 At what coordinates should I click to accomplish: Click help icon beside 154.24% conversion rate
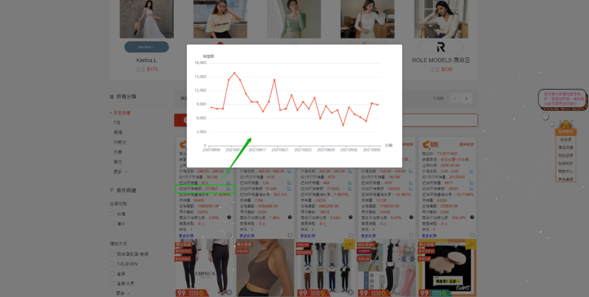tap(472, 217)
